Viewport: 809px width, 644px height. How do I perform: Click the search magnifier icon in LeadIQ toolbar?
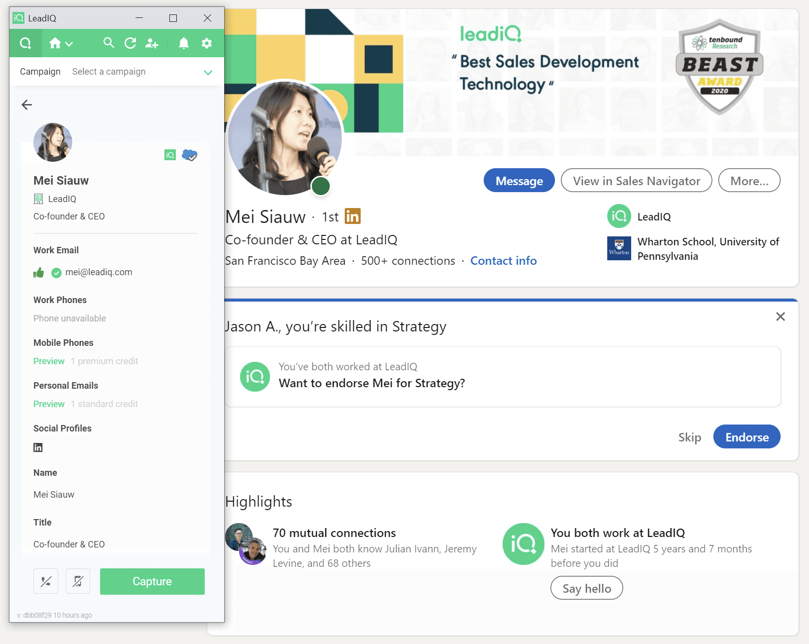coord(109,43)
